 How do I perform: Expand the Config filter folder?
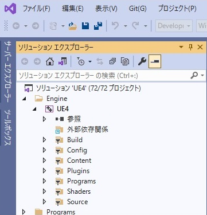pyautogui.click(x=45, y=150)
